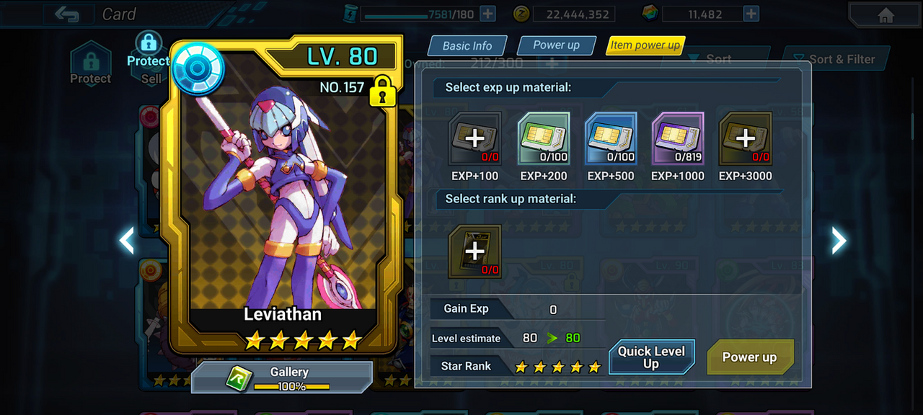This screenshot has width=923, height=415.
Task: Show previous card with left arrow
Action: click(127, 241)
